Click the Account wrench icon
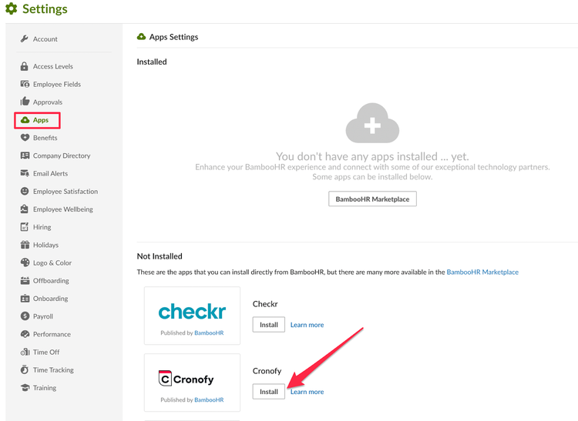This screenshot has width=578, height=421. [x=25, y=38]
